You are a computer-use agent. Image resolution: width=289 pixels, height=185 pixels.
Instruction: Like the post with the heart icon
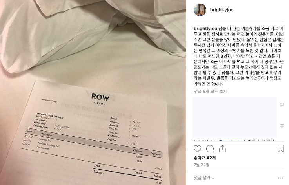tap(197, 148)
